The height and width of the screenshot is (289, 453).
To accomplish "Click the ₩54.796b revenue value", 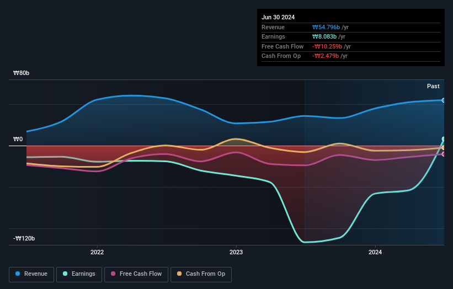I will coord(326,27).
